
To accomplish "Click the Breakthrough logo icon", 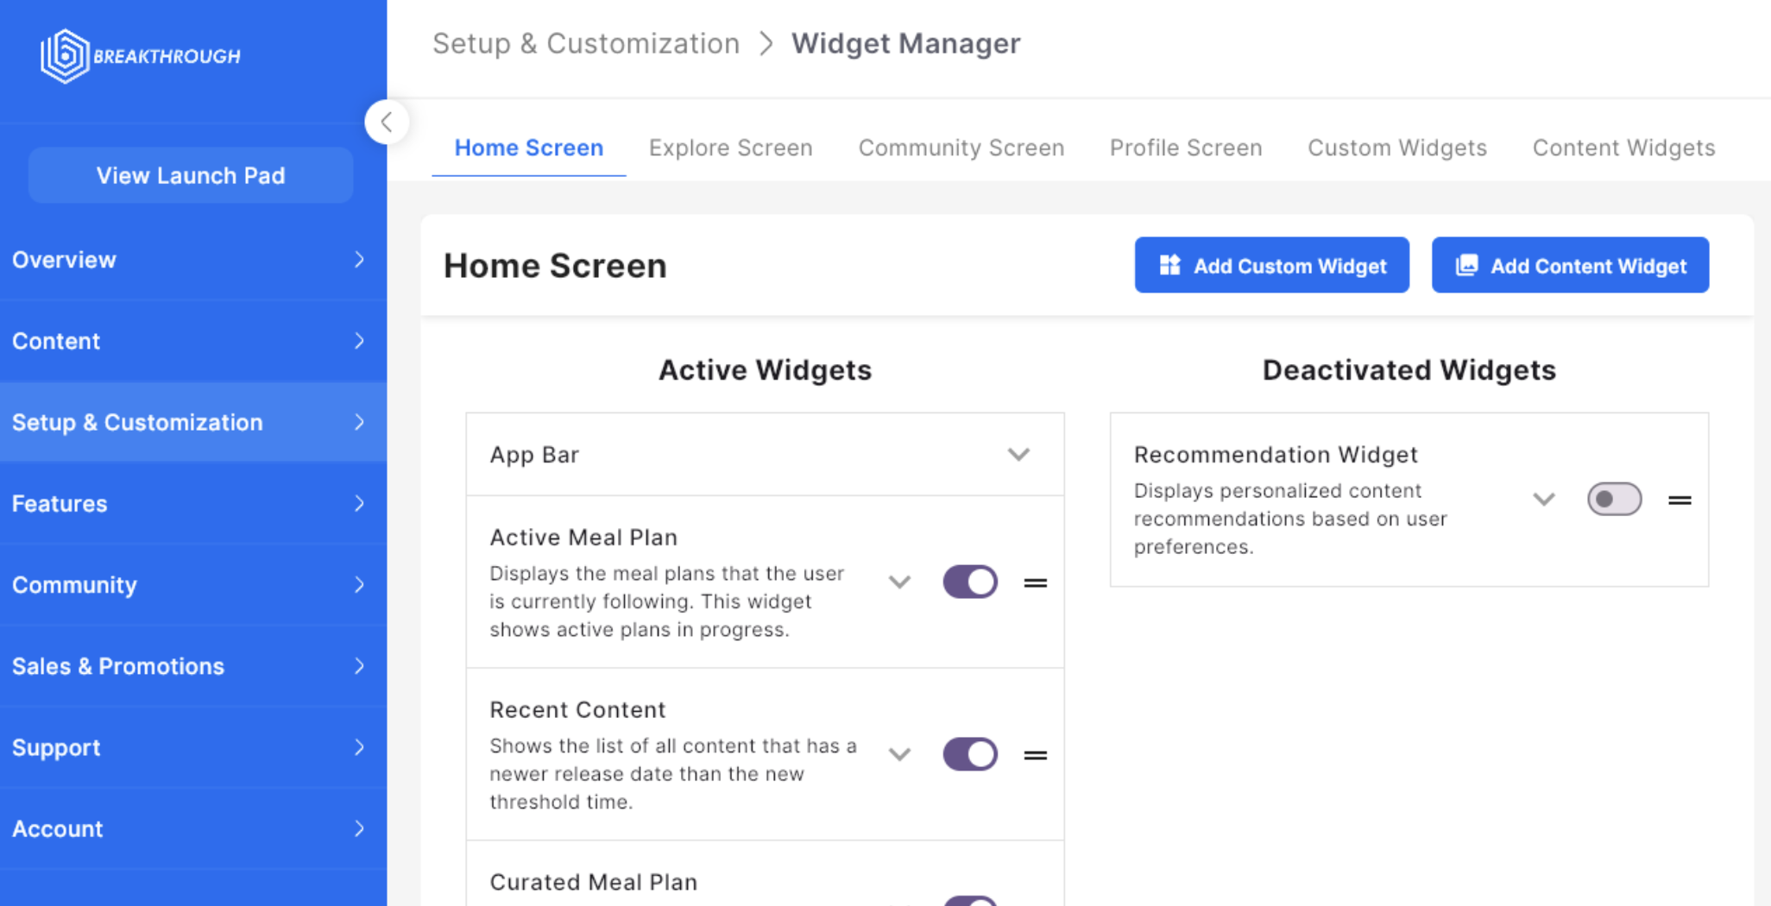I will (x=65, y=56).
